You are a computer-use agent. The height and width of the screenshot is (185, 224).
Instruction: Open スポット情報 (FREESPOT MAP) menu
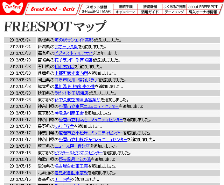[97, 9]
